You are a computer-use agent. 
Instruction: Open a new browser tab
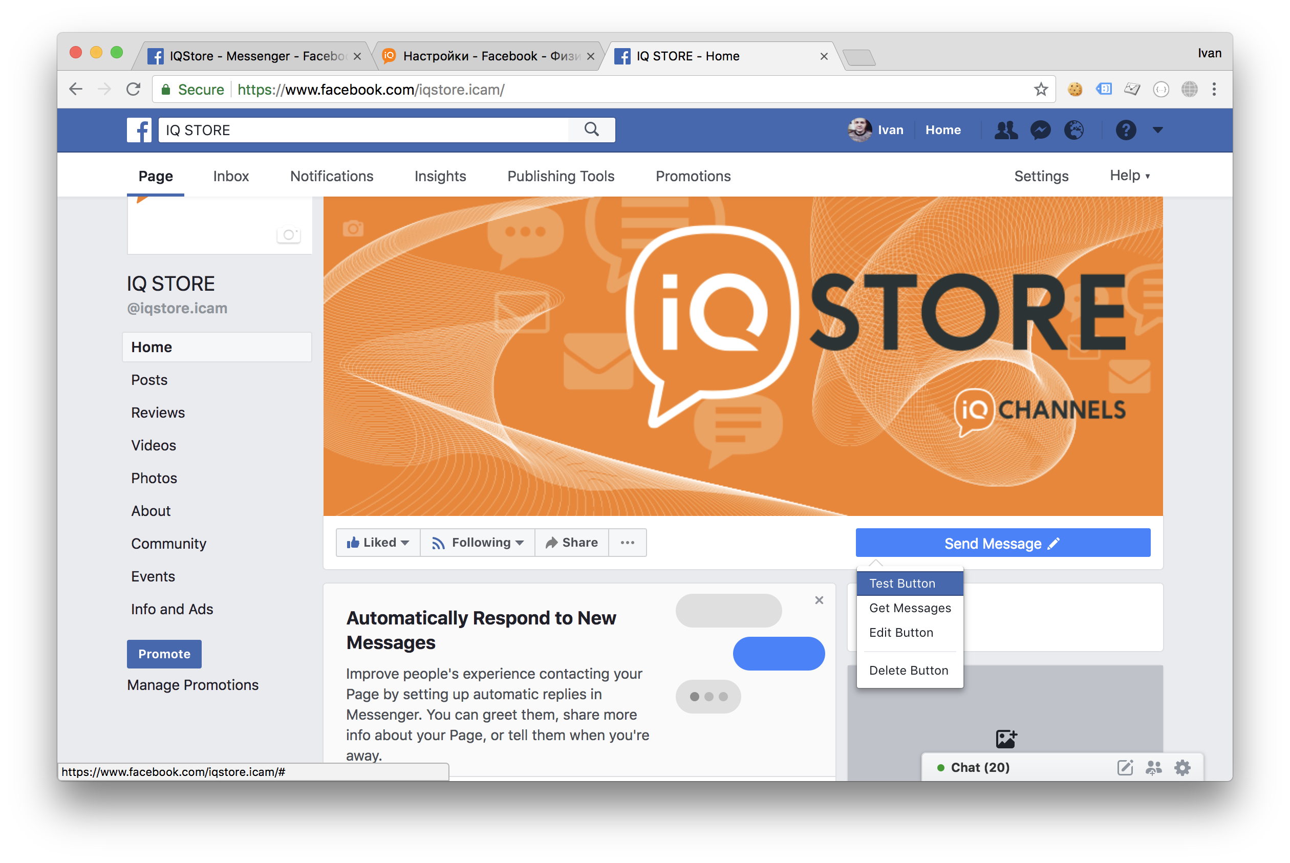[x=859, y=57]
